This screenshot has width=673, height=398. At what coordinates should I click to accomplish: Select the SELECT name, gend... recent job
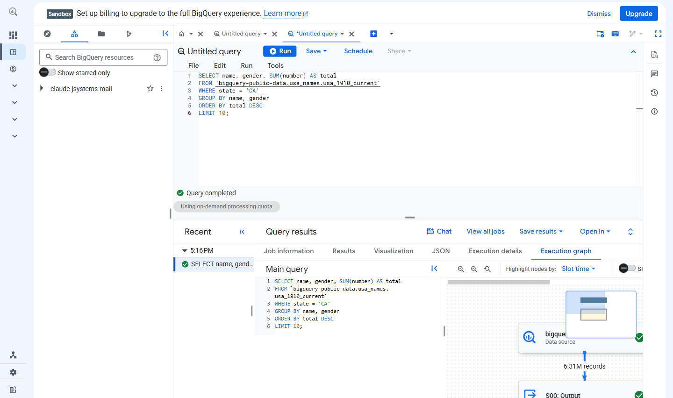[215, 264]
